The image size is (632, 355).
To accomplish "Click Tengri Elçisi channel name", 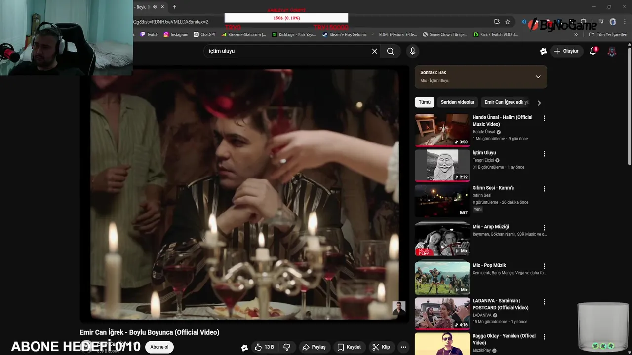I will (x=483, y=160).
